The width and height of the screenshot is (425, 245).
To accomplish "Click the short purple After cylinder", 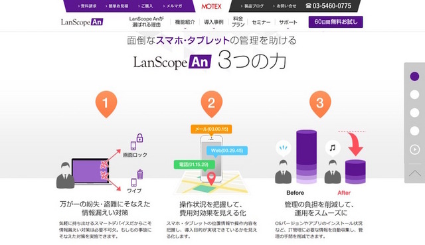I will point(355,172).
